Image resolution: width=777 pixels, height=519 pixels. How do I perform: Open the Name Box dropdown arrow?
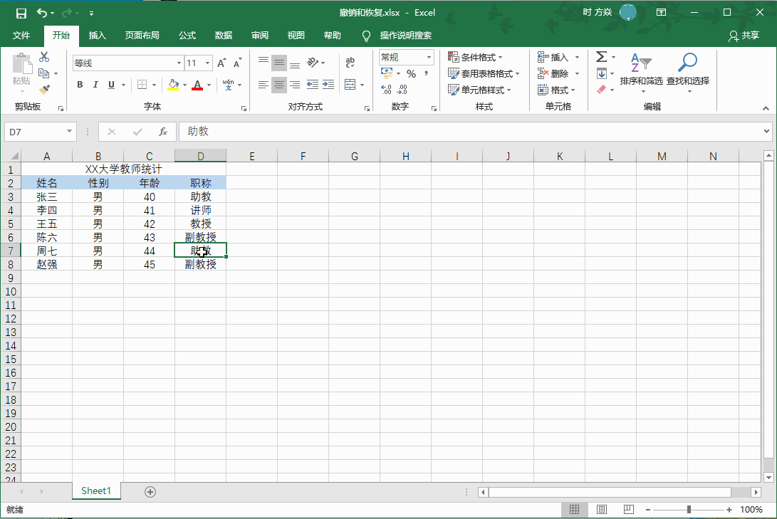click(x=69, y=132)
